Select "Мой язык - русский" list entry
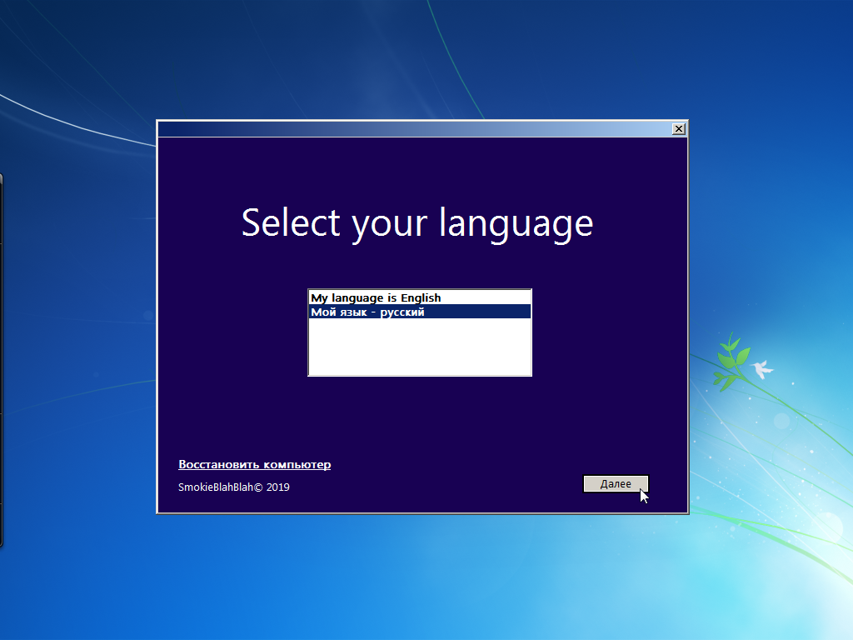Image resolution: width=853 pixels, height=640 pixels. [x=420, y=312]
